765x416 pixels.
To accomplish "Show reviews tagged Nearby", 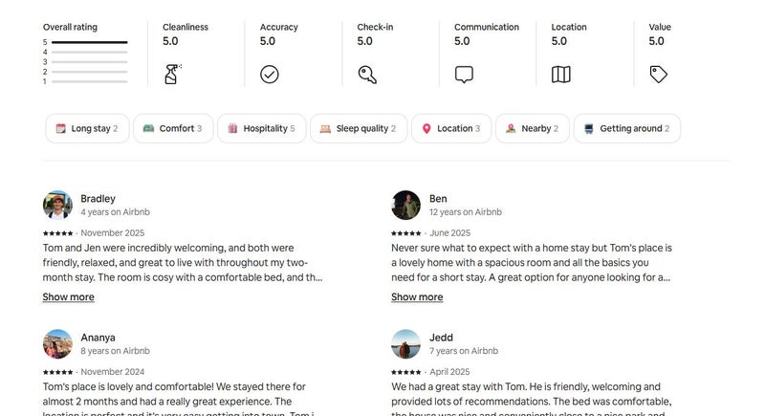I will (532, 128).
